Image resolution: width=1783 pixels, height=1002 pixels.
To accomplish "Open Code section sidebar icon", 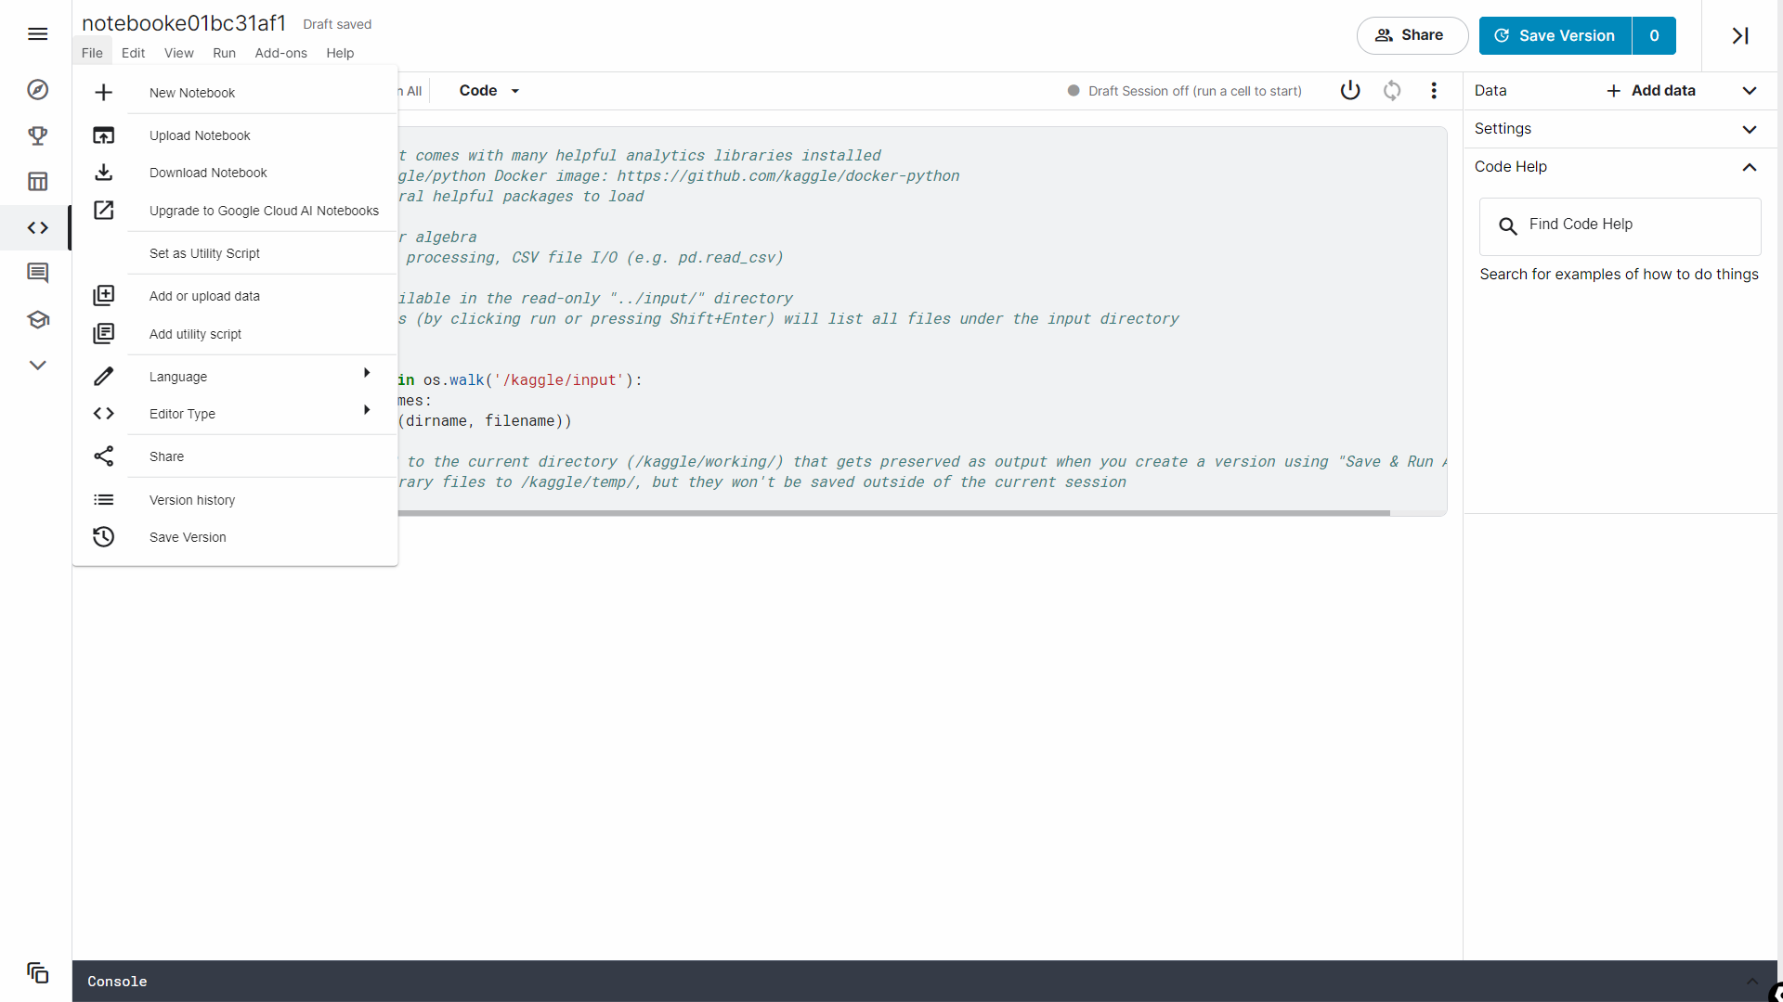I will pyautogui.click(x=37, y=227).
